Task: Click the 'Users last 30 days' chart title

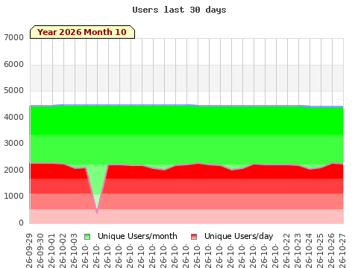Action: tap(179, 10)
